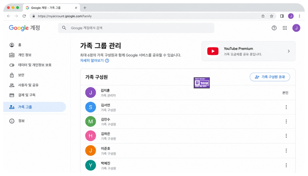Screen dimensions: 308x176
Task: Open the Google apps grid icon
Action: click(x=285, y=28)
